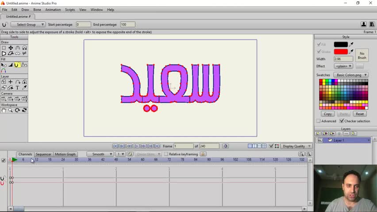Open the File menu
This screenshot has width=377, height=212.
[4, 10]
